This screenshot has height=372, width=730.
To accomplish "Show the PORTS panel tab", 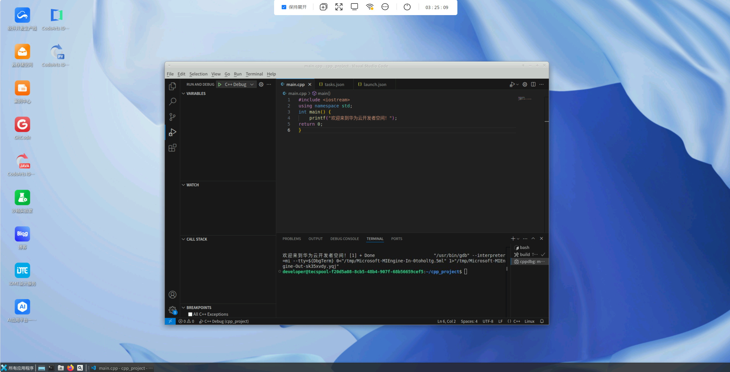I will pyautogui.click(x=397, y=239).
